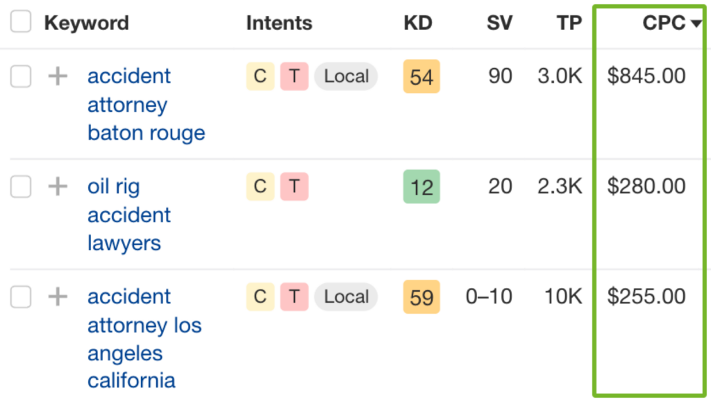Click the "Local" intent badge for los angeles keyword
Viewport: 711px width, 402px height.
click(x=346, y=296)
